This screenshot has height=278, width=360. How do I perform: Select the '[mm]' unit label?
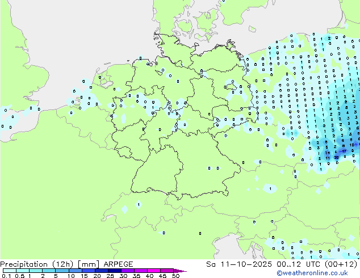tap(89, 264)
